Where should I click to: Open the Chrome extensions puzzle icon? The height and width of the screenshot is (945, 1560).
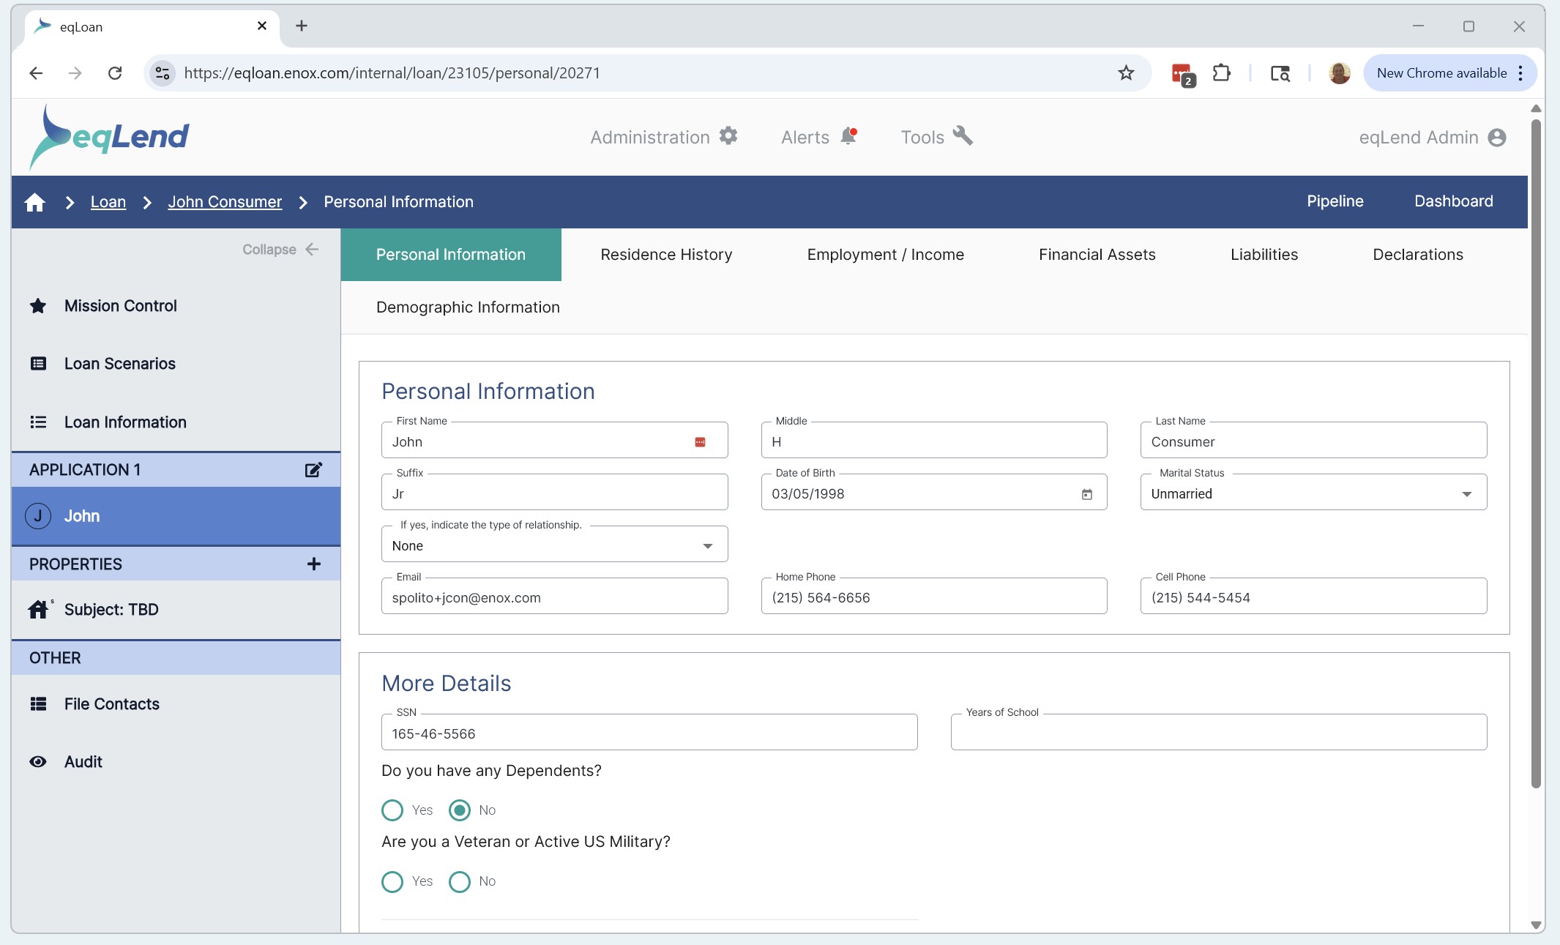click(x=1222, y=73)
